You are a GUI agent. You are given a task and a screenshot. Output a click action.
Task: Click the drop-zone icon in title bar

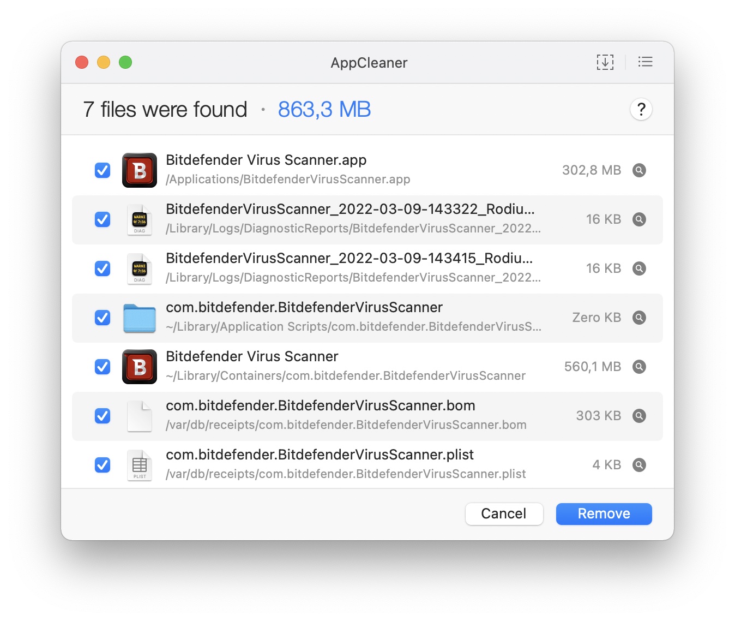(605, 62)
